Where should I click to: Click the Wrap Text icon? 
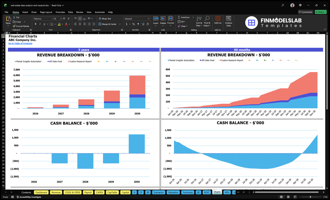click(x=100, y=19)
